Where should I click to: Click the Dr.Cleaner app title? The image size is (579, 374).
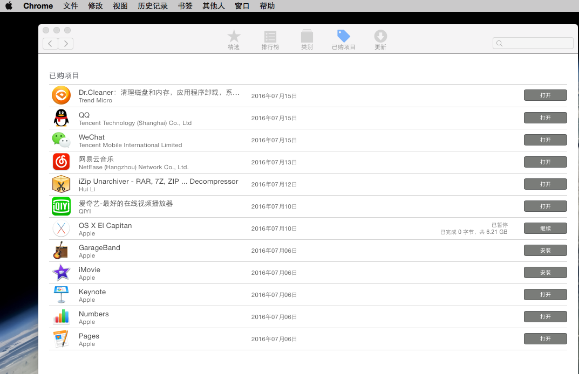(x=159, y=92)
